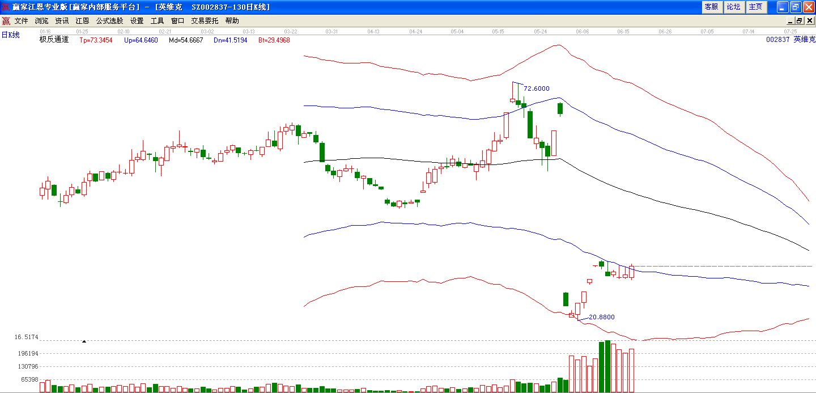The image size is (816, 393).
Task: Click the 130796 volume axis value
Action: tap(27, 366)
